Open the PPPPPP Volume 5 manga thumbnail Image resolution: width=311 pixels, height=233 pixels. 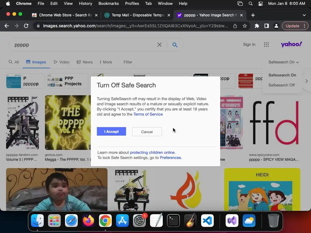[x=22, y=123]
